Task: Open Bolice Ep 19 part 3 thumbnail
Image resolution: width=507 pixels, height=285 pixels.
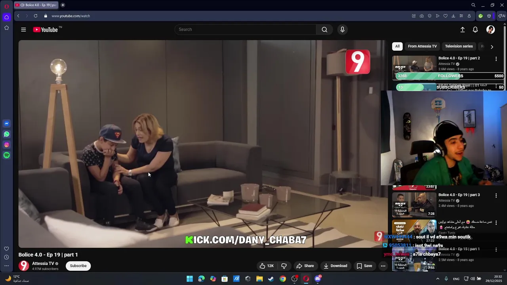Action: click(414, 205)
